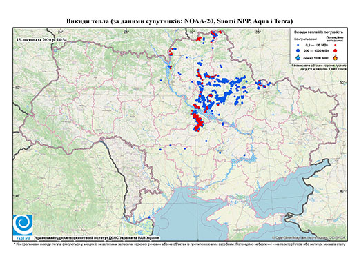
Task: Click the Ukrainian Hydrometeorological Institute caption text
Action: coord(97,238)
